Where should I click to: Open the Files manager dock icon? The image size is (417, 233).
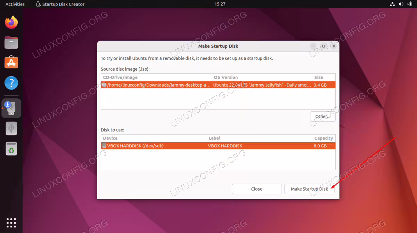pos(11,43)
